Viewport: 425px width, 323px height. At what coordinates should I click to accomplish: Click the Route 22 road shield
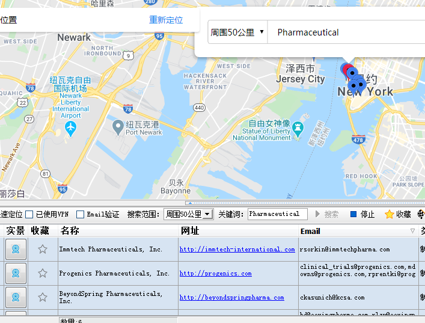[22, 103]
